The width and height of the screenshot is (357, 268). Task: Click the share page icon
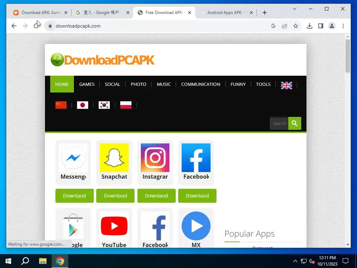coord(284,26)
